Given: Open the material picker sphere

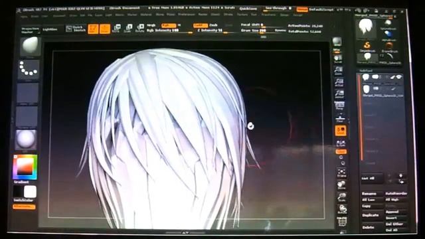Looking at the screenshot, I should tap(26, 139).
